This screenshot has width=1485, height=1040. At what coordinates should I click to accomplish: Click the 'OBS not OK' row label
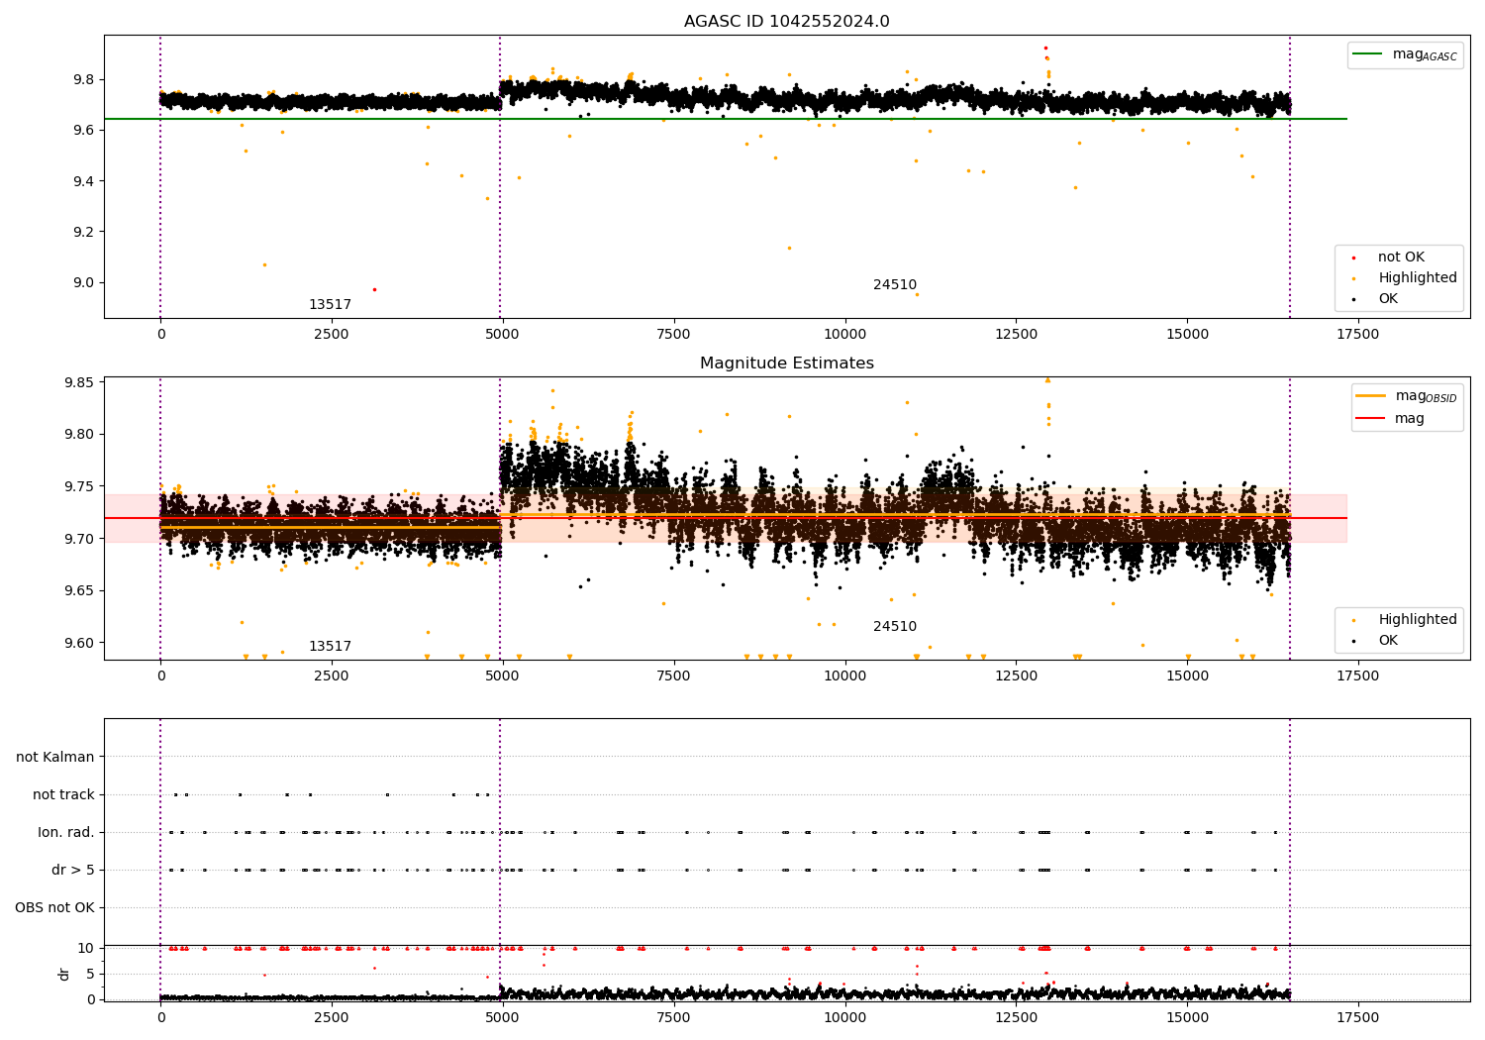54,907
